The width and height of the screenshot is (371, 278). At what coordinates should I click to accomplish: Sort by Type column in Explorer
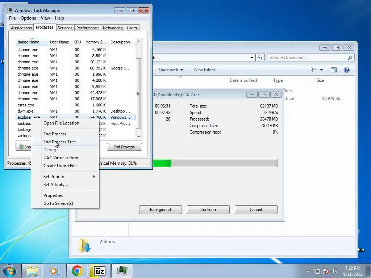[292, 80]
